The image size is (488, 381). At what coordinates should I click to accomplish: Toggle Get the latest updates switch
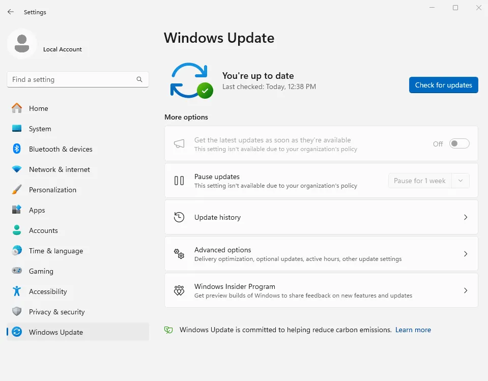point(459,143)
